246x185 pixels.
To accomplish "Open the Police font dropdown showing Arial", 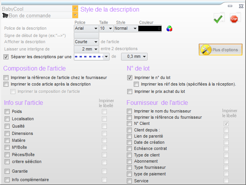I will 95,29.
